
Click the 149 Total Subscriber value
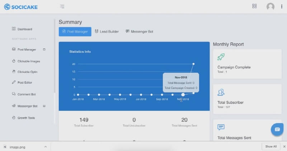point(84,120)
